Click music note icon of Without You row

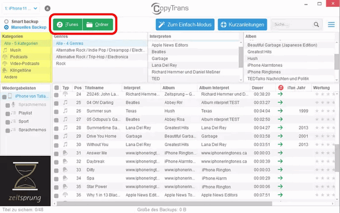tap(65, 144)
